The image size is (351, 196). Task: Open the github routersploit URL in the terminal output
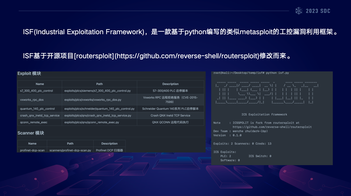272,127
